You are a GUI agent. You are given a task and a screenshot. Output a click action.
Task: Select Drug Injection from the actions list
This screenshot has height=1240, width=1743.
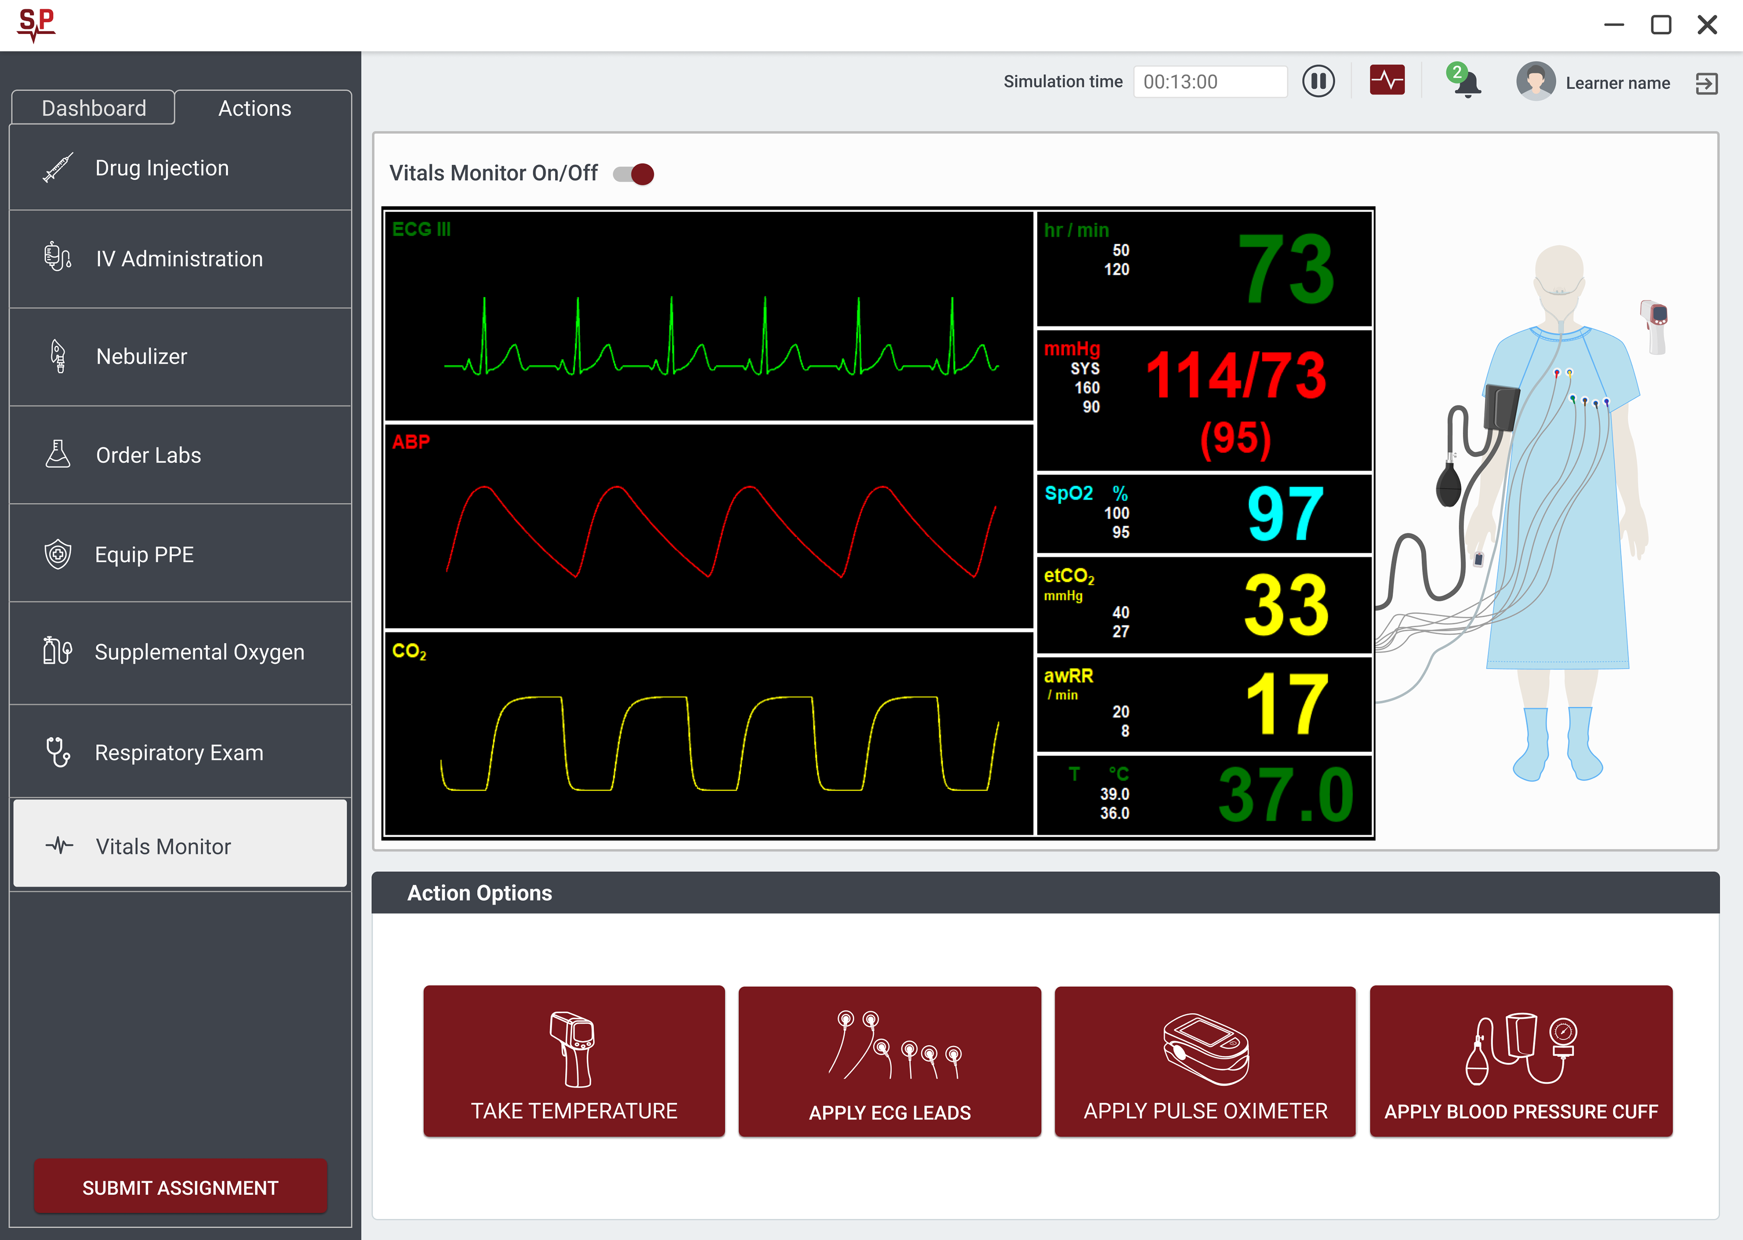click(180, 167)
